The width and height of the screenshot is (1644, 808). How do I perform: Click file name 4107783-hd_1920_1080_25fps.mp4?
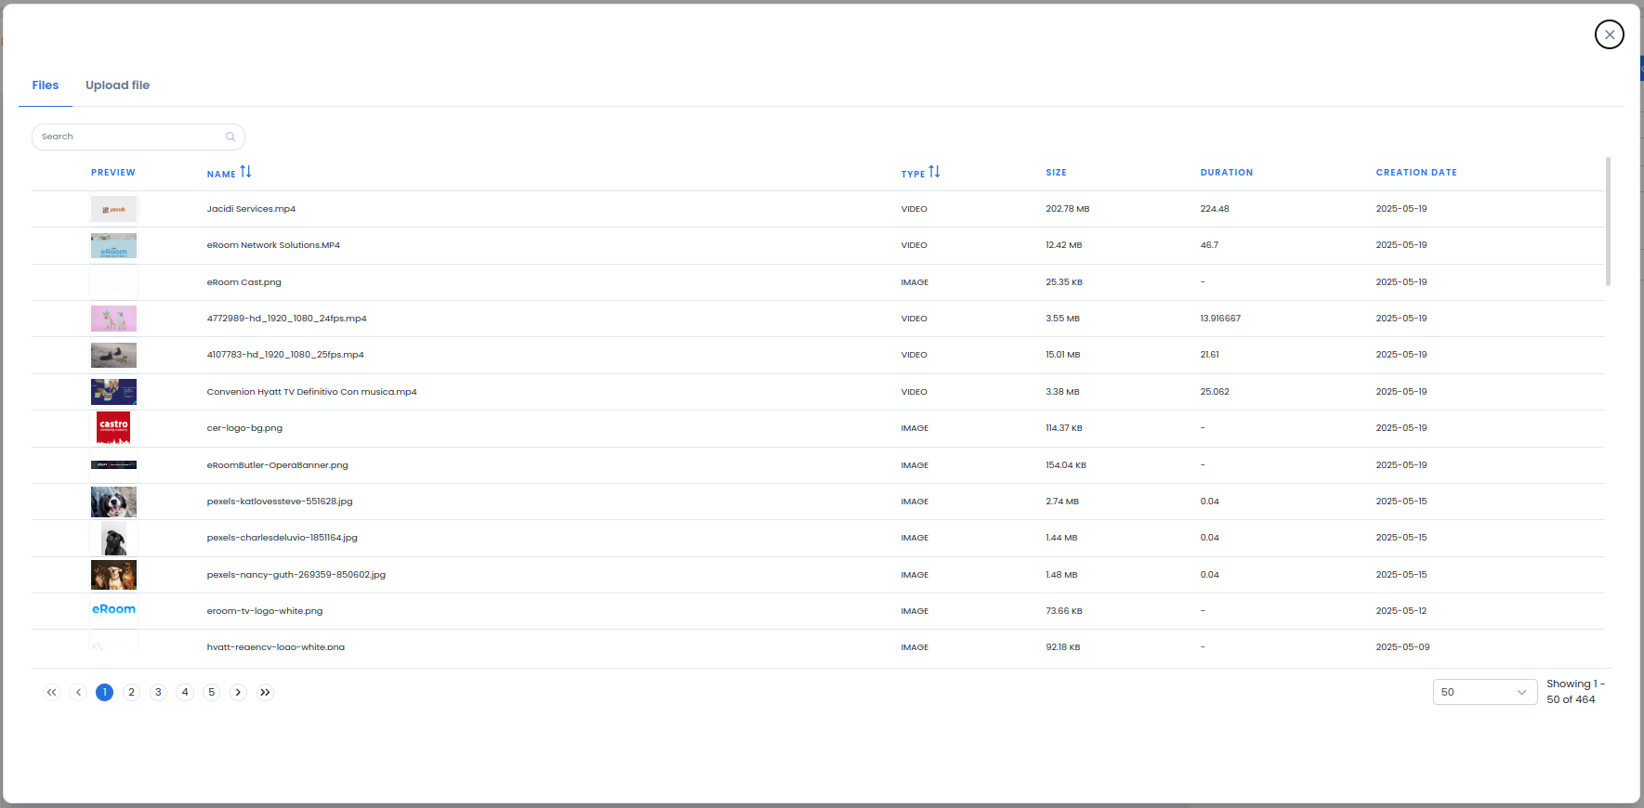(285, 355)
